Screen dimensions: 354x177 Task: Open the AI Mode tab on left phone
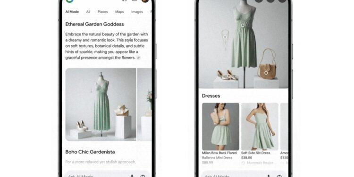coord(72,12)
